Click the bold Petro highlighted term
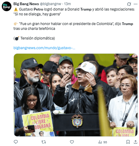Screen dimensions: 139x146 point(38,9)
